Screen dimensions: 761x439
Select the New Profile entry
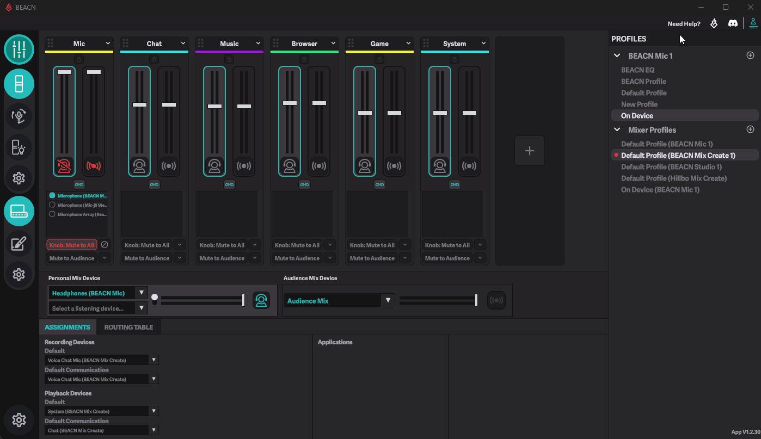[x=639, y=104]
